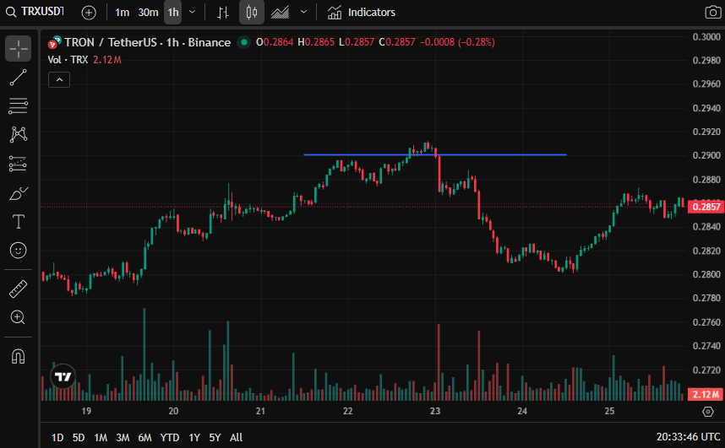Select the 1M date range
Viewport: 725px width, 448px height.
101,437
